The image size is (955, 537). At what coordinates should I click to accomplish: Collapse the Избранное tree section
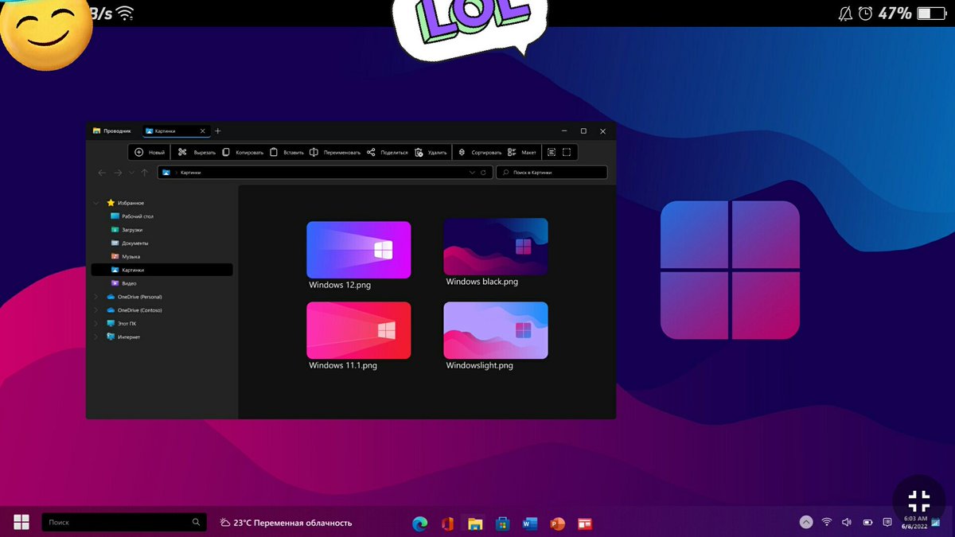[x=96, y=203]
